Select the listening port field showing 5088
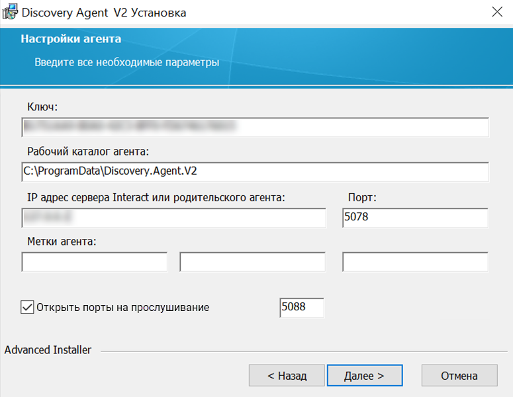This screenshot has height=397, width=513. click(302, 308)
